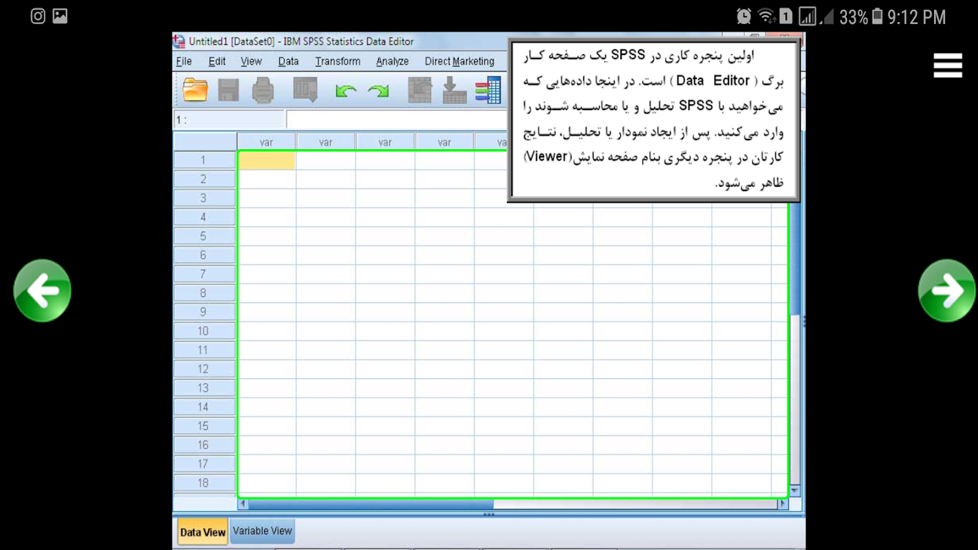The width and height of the screenshot is (978, 550).
Task: Select row header 14
Action: tap(204, 408)
